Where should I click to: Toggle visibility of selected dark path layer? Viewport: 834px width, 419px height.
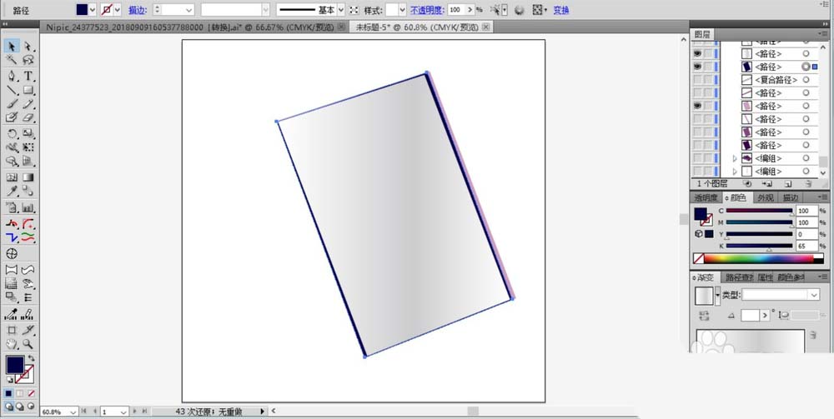point(697,67)
